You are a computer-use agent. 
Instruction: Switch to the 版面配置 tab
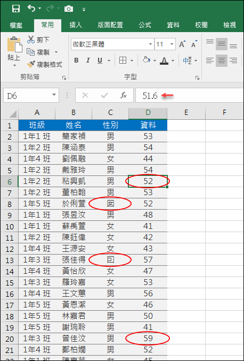pyautogui.click(x=110, y=25)
